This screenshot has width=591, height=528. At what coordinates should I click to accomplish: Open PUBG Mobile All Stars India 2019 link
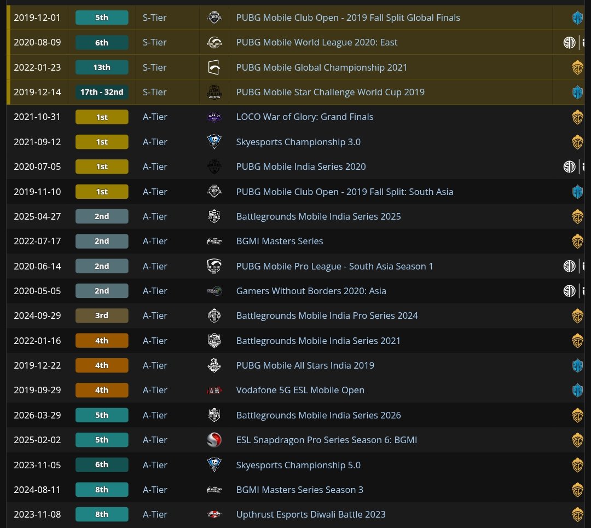[305, 365]
